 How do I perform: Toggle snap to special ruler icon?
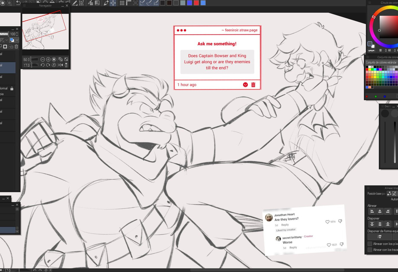coord(149,3)
